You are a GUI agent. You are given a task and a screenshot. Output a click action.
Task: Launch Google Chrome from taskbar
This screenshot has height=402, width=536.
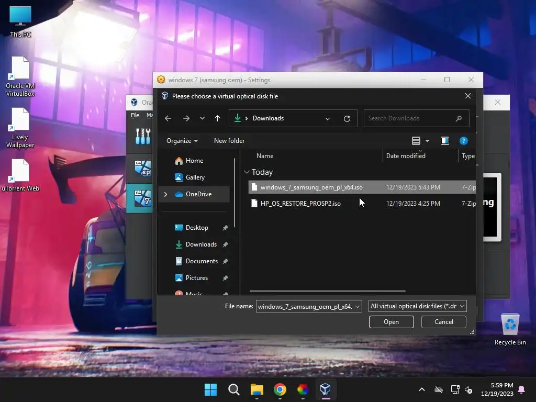point(280,389)
